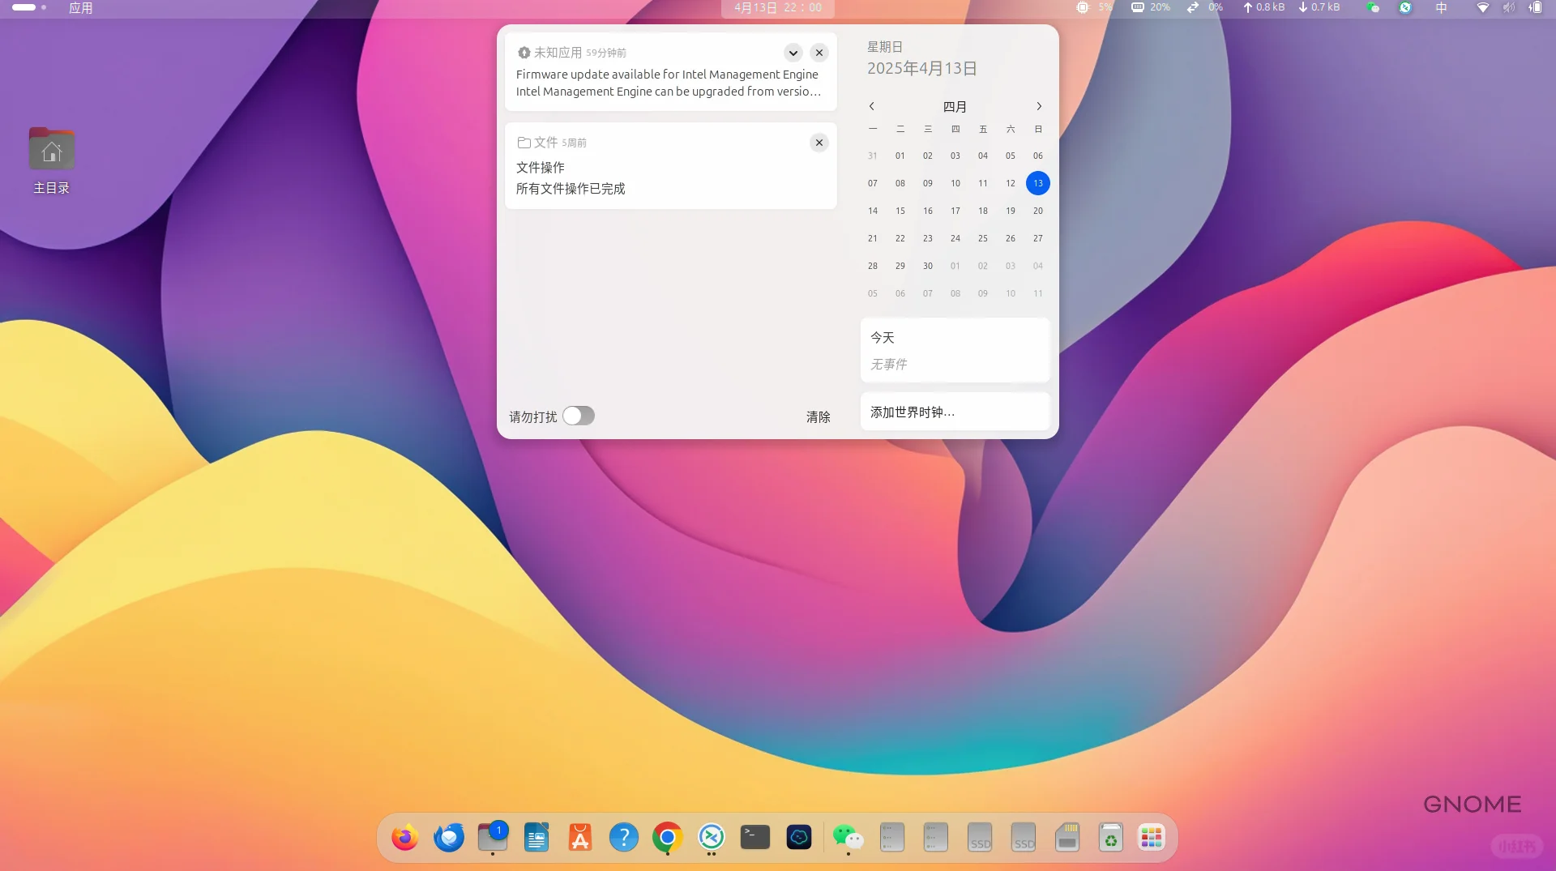
Task: Click the Wi-Fi status icon
Action: 1483,7
